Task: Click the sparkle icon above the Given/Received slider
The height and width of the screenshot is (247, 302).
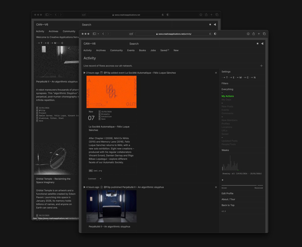Action: 222,180
